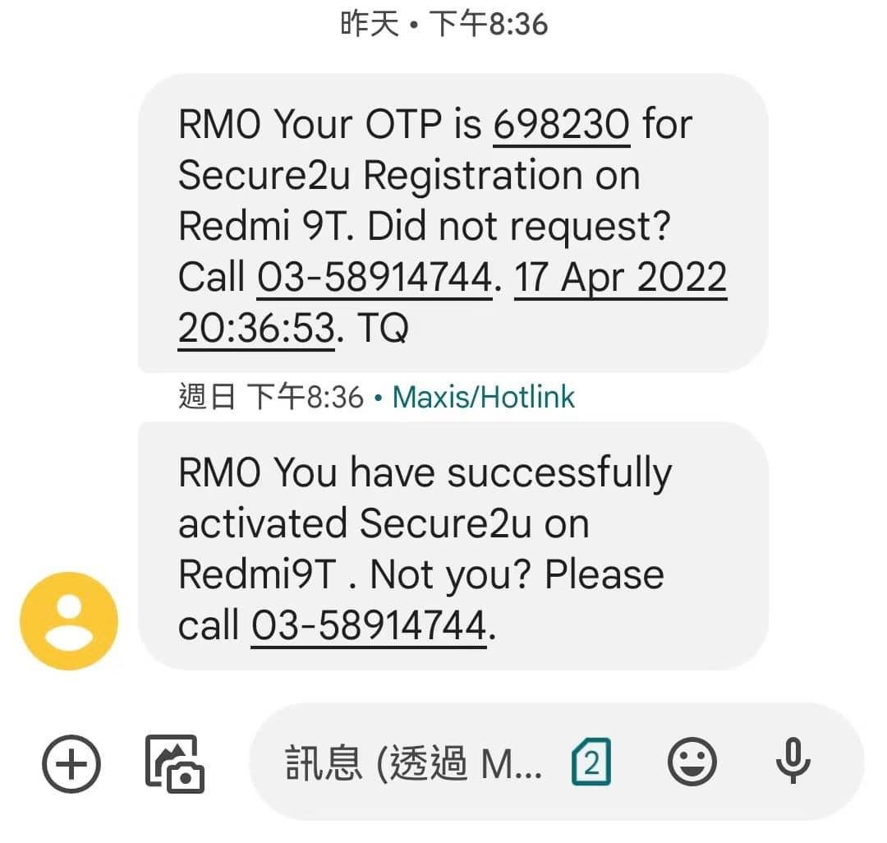Tap the 'Not you? Please' text

tap(517, 575)
